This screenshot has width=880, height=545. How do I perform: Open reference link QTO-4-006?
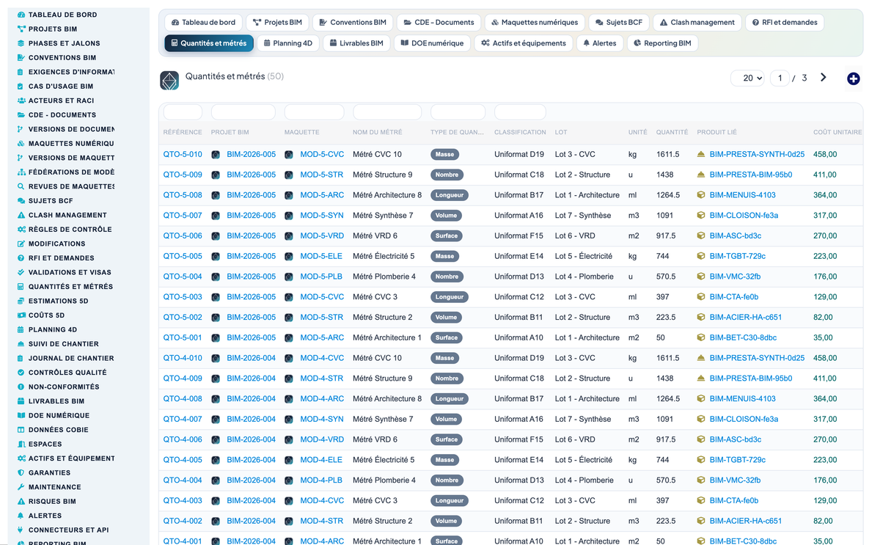point(183,440)
